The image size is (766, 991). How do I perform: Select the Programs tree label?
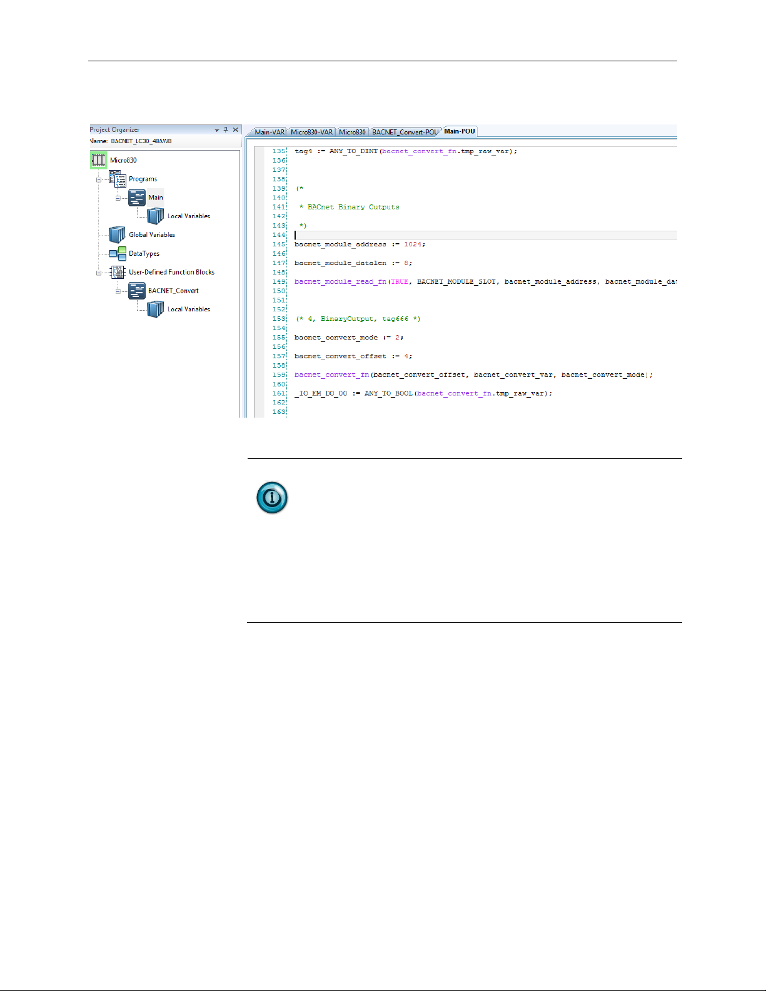[143, 179]
